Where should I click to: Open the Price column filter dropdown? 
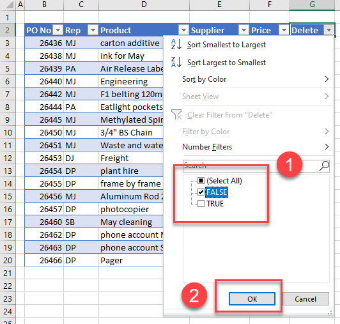tap(284, 30)
